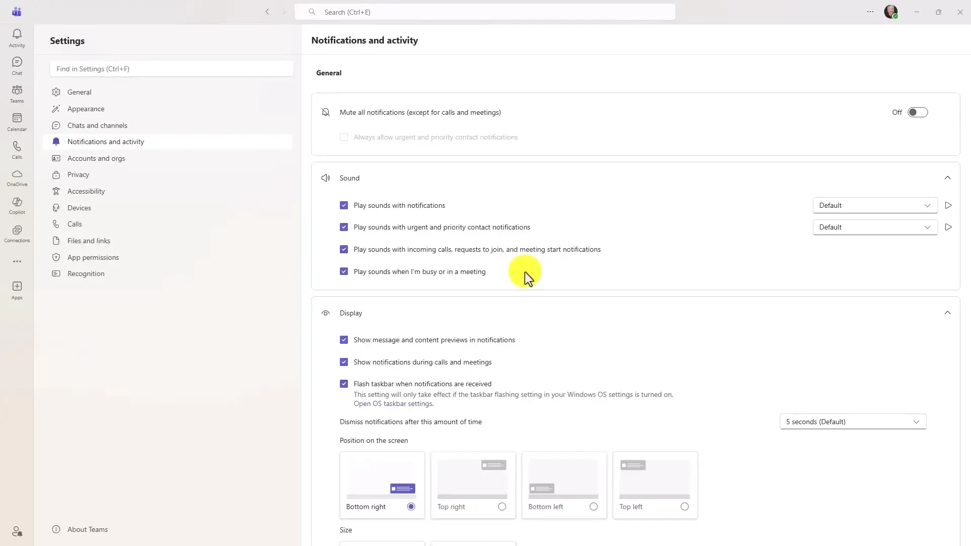Viewport: 971px width, 546px height.
Task: Go back using the back arrow
Action: (267, 12)
